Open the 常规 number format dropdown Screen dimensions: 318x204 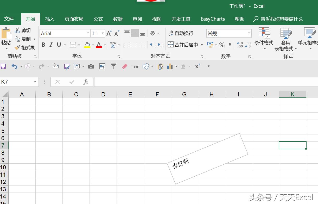tap(249, 33)
